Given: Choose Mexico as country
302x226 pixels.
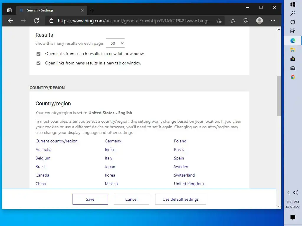Looking at the screenshot, I should 111,184.
